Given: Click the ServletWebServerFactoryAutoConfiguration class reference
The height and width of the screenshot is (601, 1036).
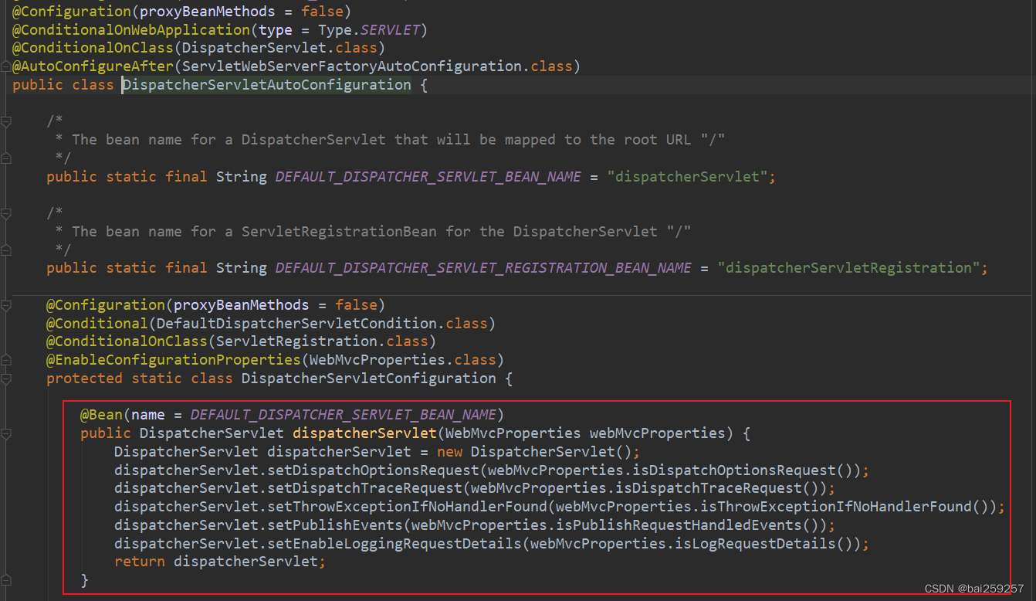Looking at the screenshot, I should tap(363, 66).
